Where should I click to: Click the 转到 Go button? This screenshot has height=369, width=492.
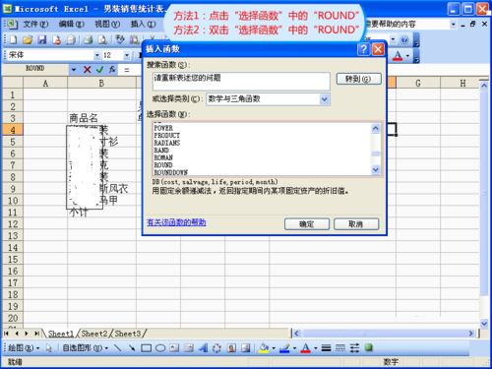pos(358,79)
